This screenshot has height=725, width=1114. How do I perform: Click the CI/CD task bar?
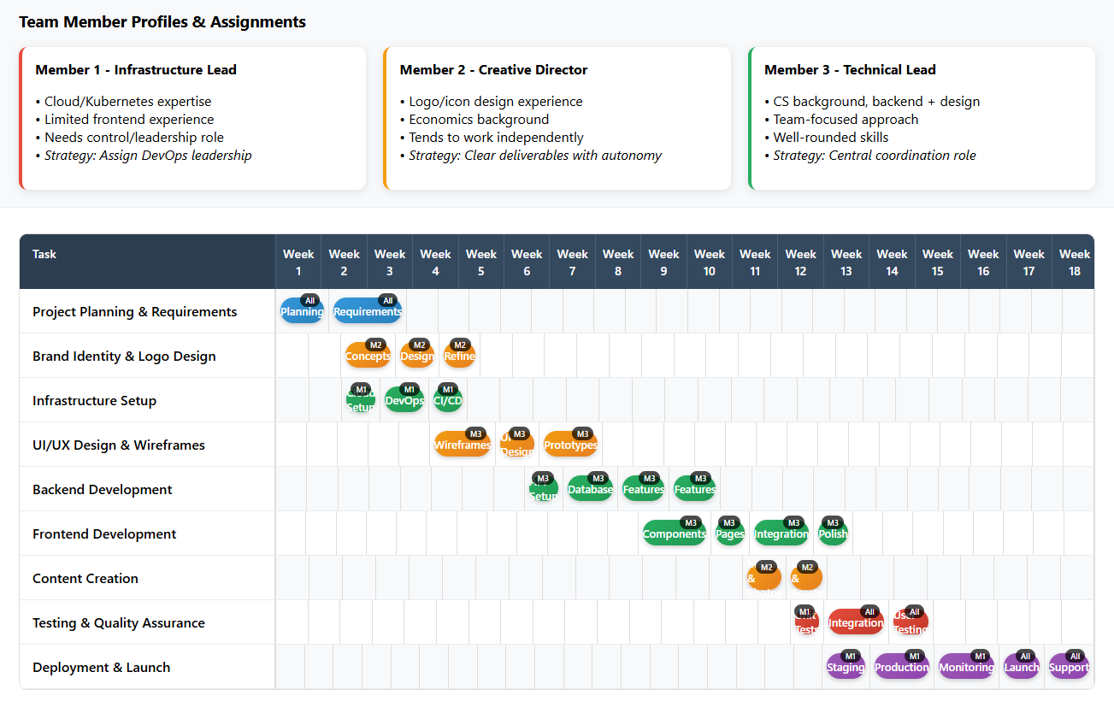448,400
